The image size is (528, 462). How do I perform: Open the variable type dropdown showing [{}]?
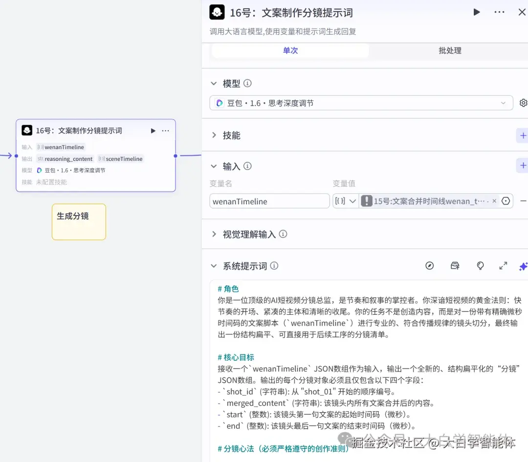[346, 200]
